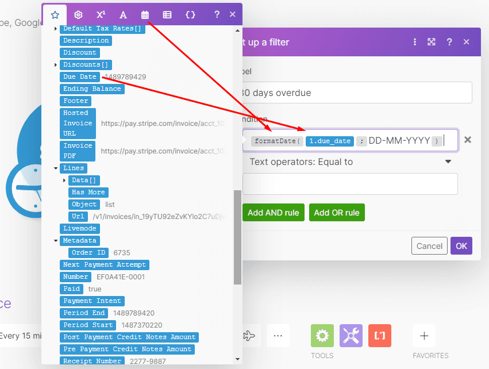Collapse the Lines tree node
Screen dimensions: 489x369
click(x=56, y=168)
